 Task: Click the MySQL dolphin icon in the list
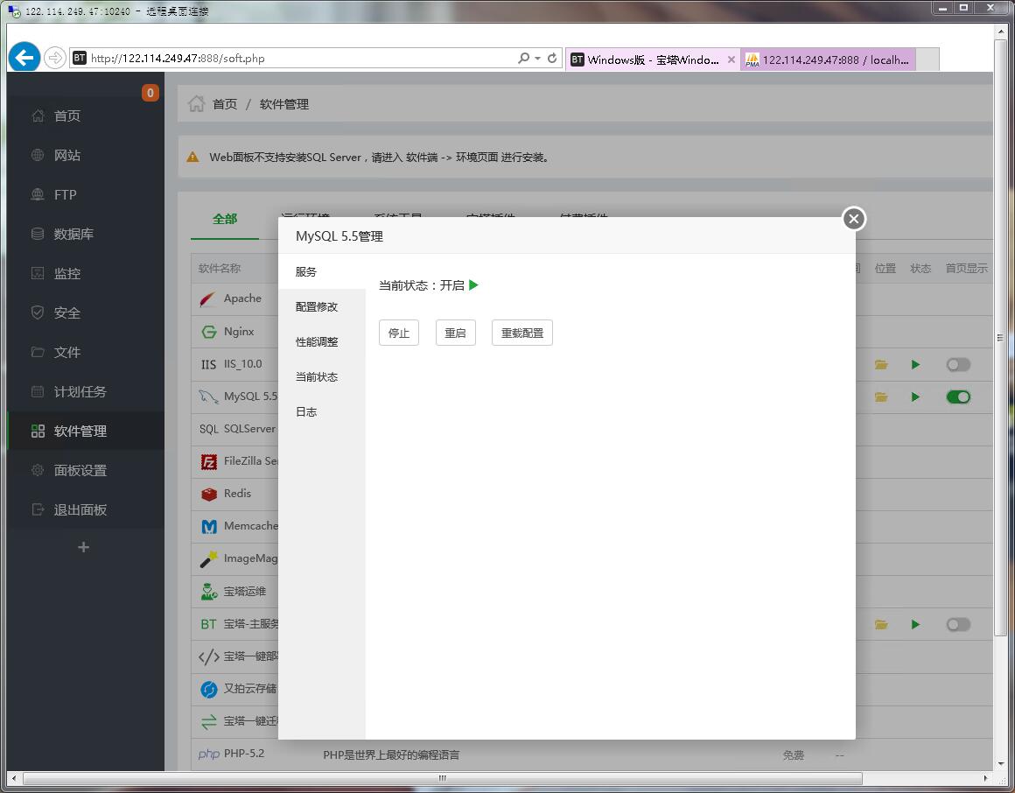[x=208, y=396]
